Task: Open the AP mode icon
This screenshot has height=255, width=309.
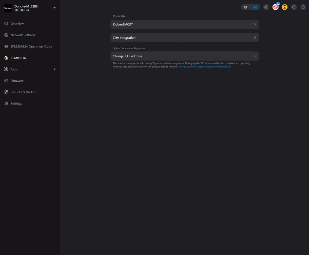Action: click(266, 7)
